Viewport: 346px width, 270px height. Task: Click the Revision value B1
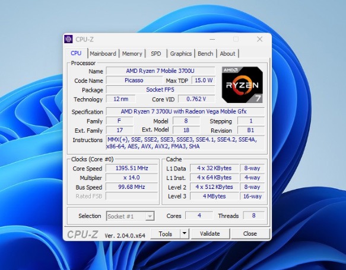click(x=251, y=130)
